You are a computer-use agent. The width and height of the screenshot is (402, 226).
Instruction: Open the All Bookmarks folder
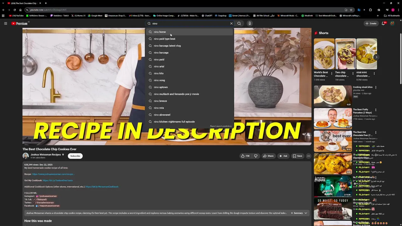point(392,15)
